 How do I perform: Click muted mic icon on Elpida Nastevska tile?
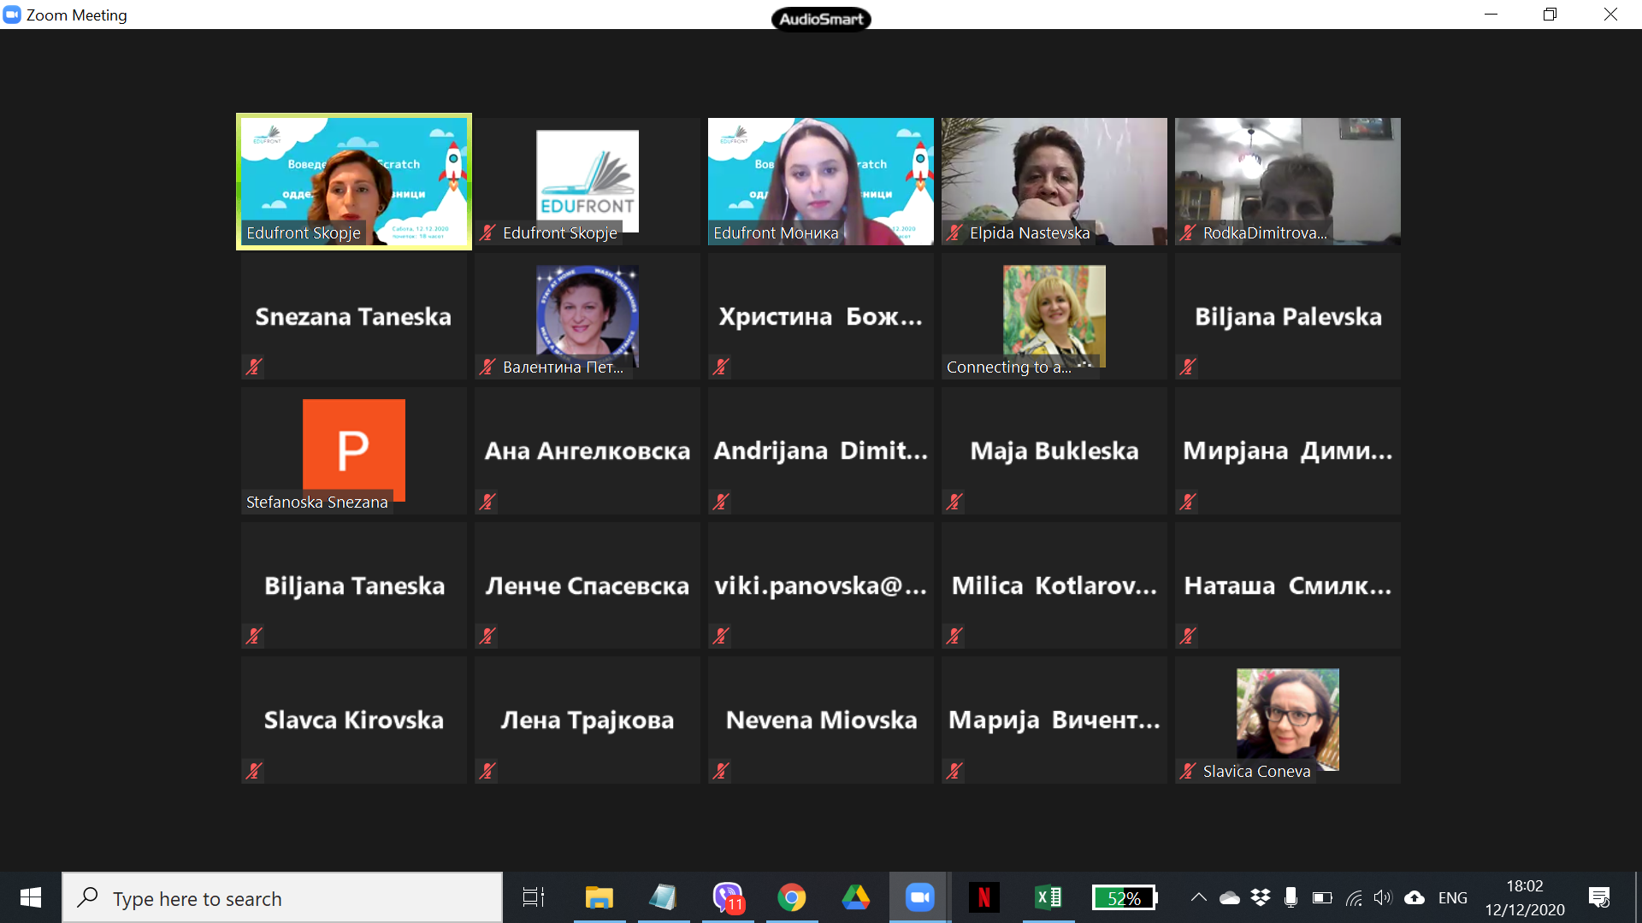(x=954, y=232)
